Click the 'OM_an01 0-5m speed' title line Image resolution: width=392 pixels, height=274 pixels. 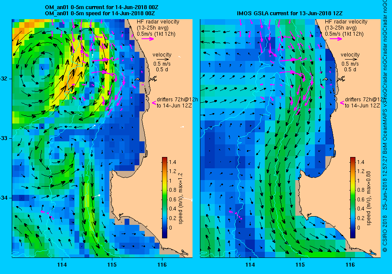point(73,13)
